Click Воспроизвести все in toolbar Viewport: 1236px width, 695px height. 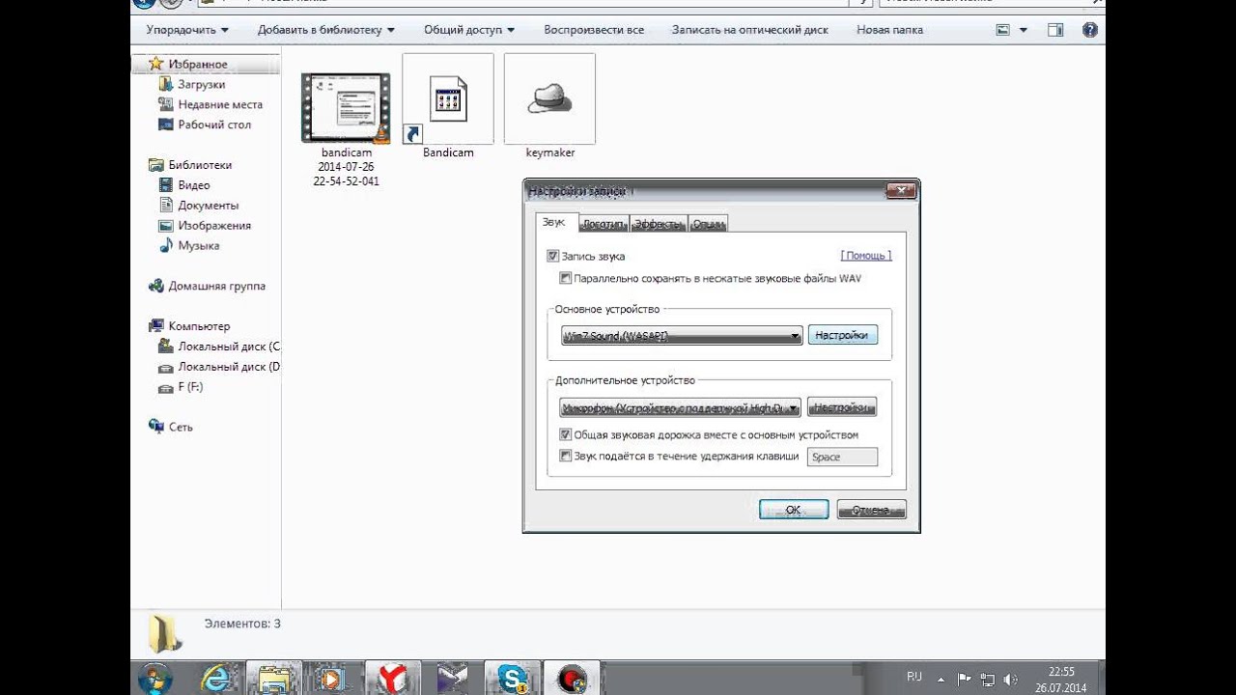[x=594, y=30]
